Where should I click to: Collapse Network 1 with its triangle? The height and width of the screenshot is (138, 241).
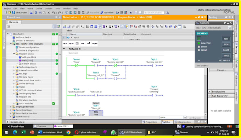(x=64, y=49)
